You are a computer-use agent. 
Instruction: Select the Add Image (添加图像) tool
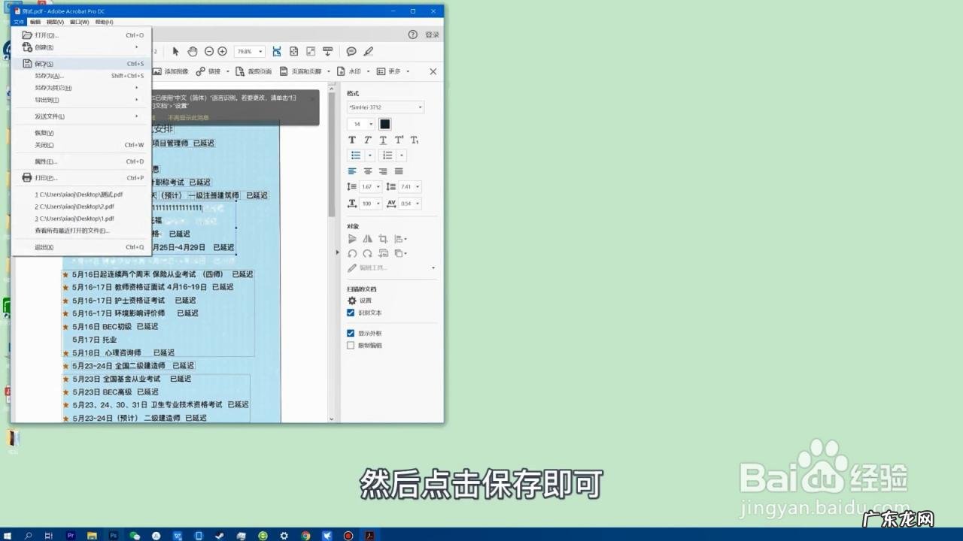point(173,71)
